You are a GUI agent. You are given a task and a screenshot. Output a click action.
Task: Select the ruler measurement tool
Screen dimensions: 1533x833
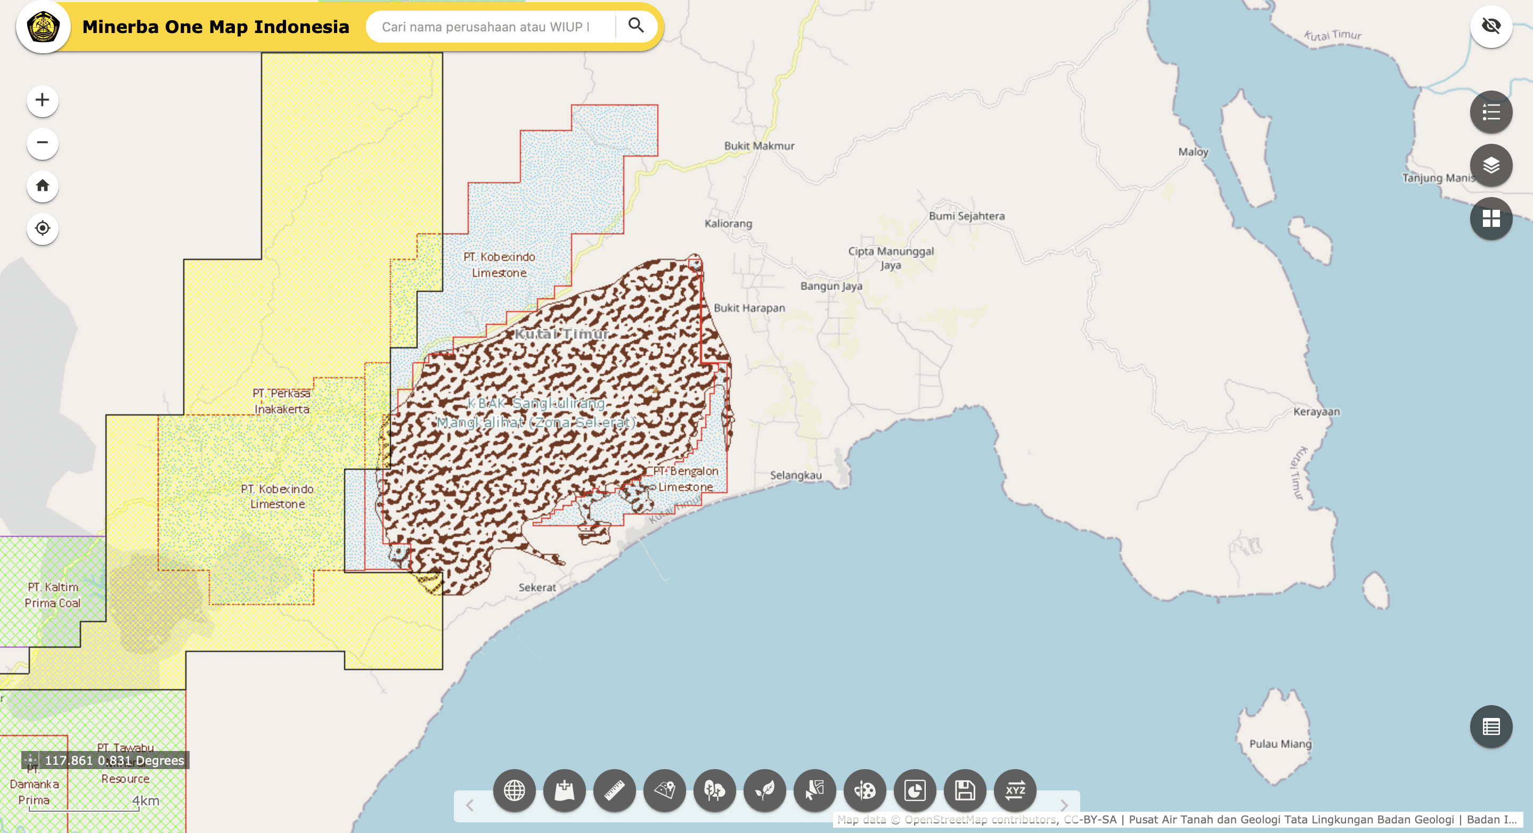pos(614,790)
